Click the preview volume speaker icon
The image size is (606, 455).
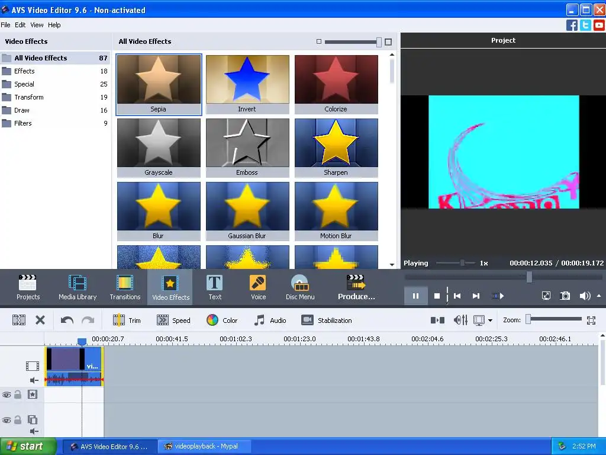[x=585, y=296]
